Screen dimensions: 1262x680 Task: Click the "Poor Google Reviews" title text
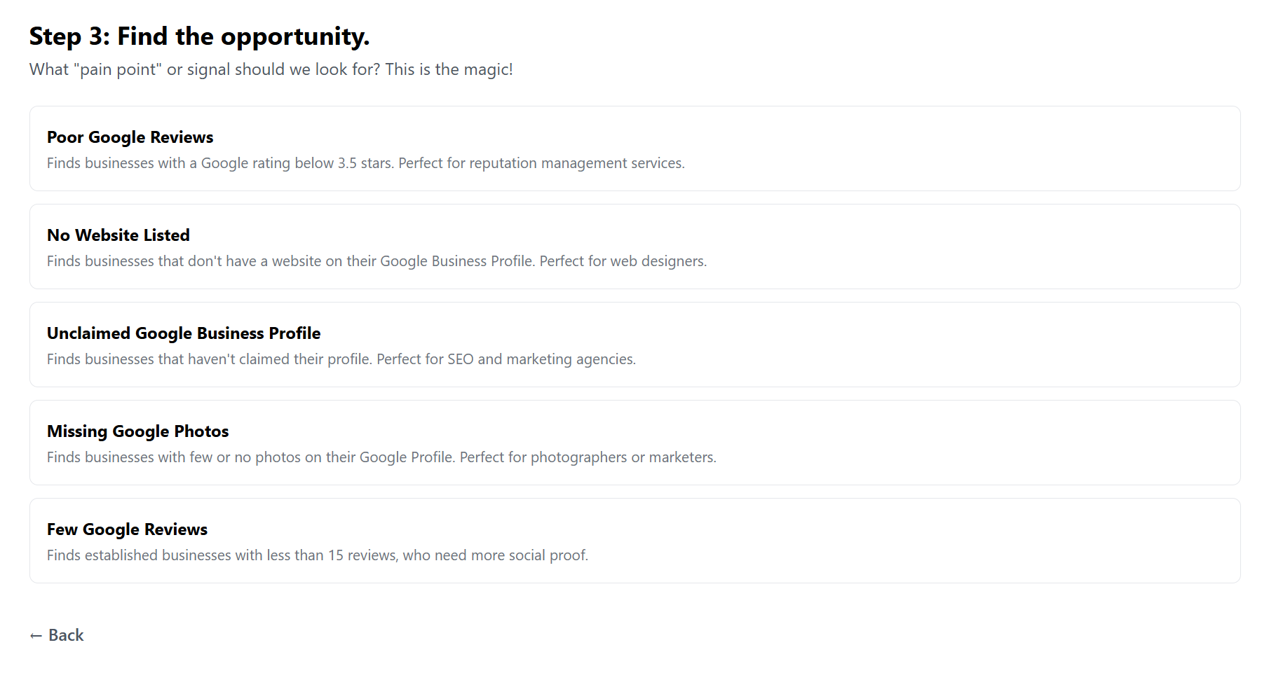pos(130,137)
